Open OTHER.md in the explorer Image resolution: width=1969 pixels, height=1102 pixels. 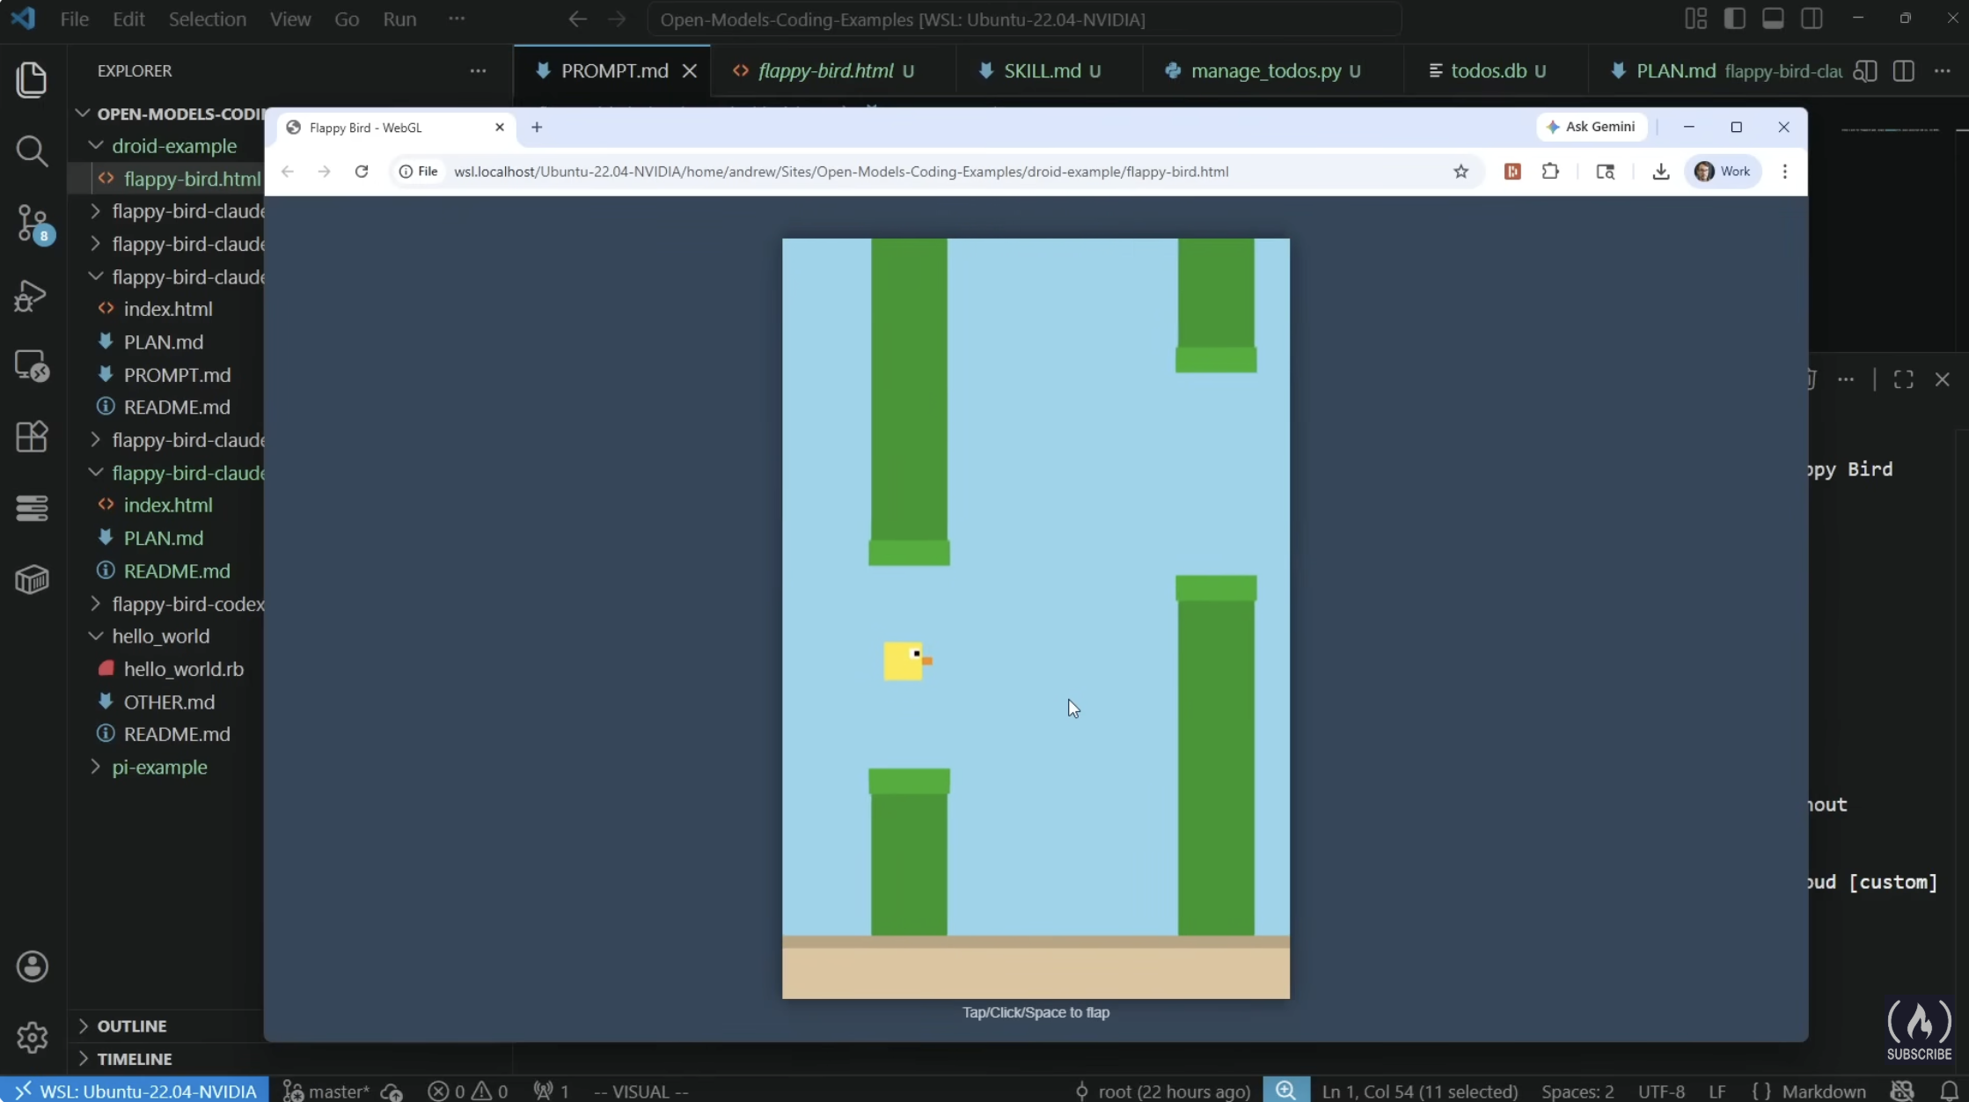pos(169,702)
